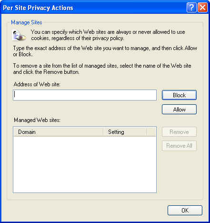Click the Allow button
Screen dimensions: 210x223
pyautogui.click(x=179, y=110)
